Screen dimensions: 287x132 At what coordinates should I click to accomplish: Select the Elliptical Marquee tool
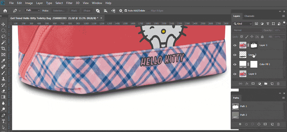pos(3,30)
